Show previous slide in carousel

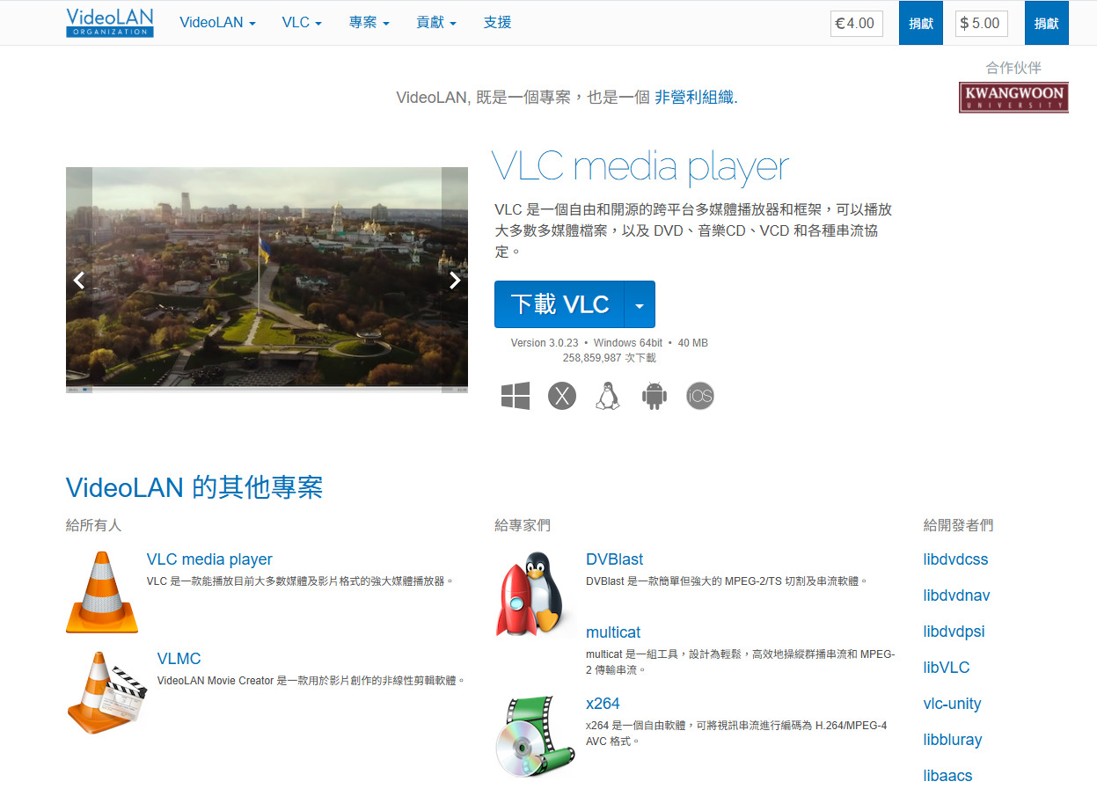tap(79, 281)
